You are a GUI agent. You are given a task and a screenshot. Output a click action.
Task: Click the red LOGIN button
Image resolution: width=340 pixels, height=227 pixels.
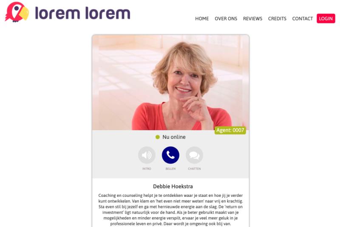[326, 19]
